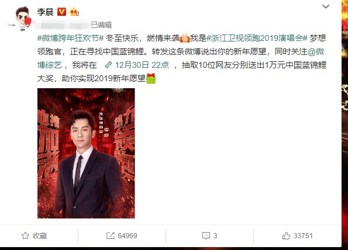The height and width of the screenshot is (250, 348).
Task: Like the post with thumbs-up icon
Action: coord(286,235)
